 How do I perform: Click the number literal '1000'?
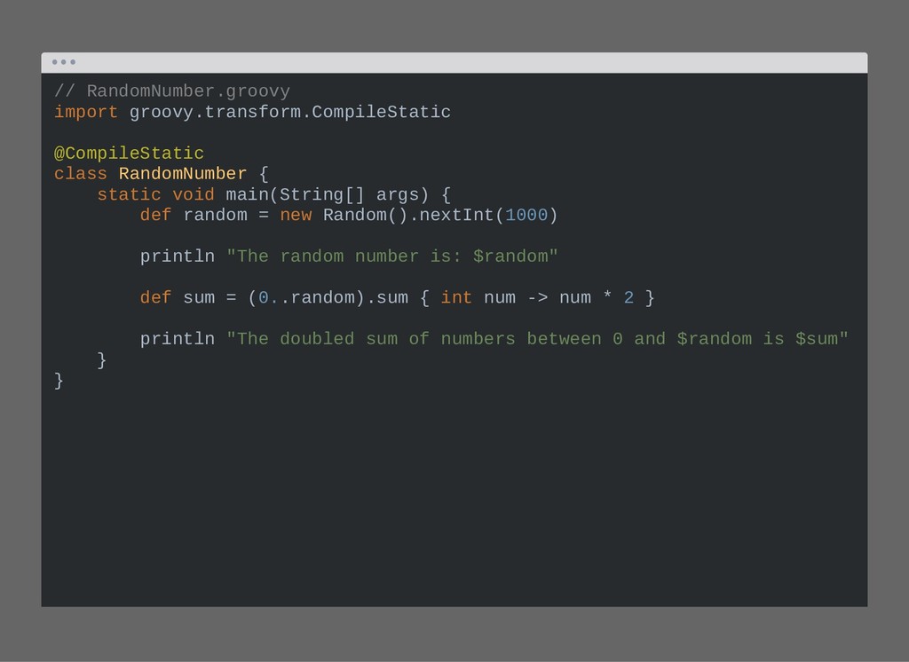pyautogui.click(x=526, y=215)
